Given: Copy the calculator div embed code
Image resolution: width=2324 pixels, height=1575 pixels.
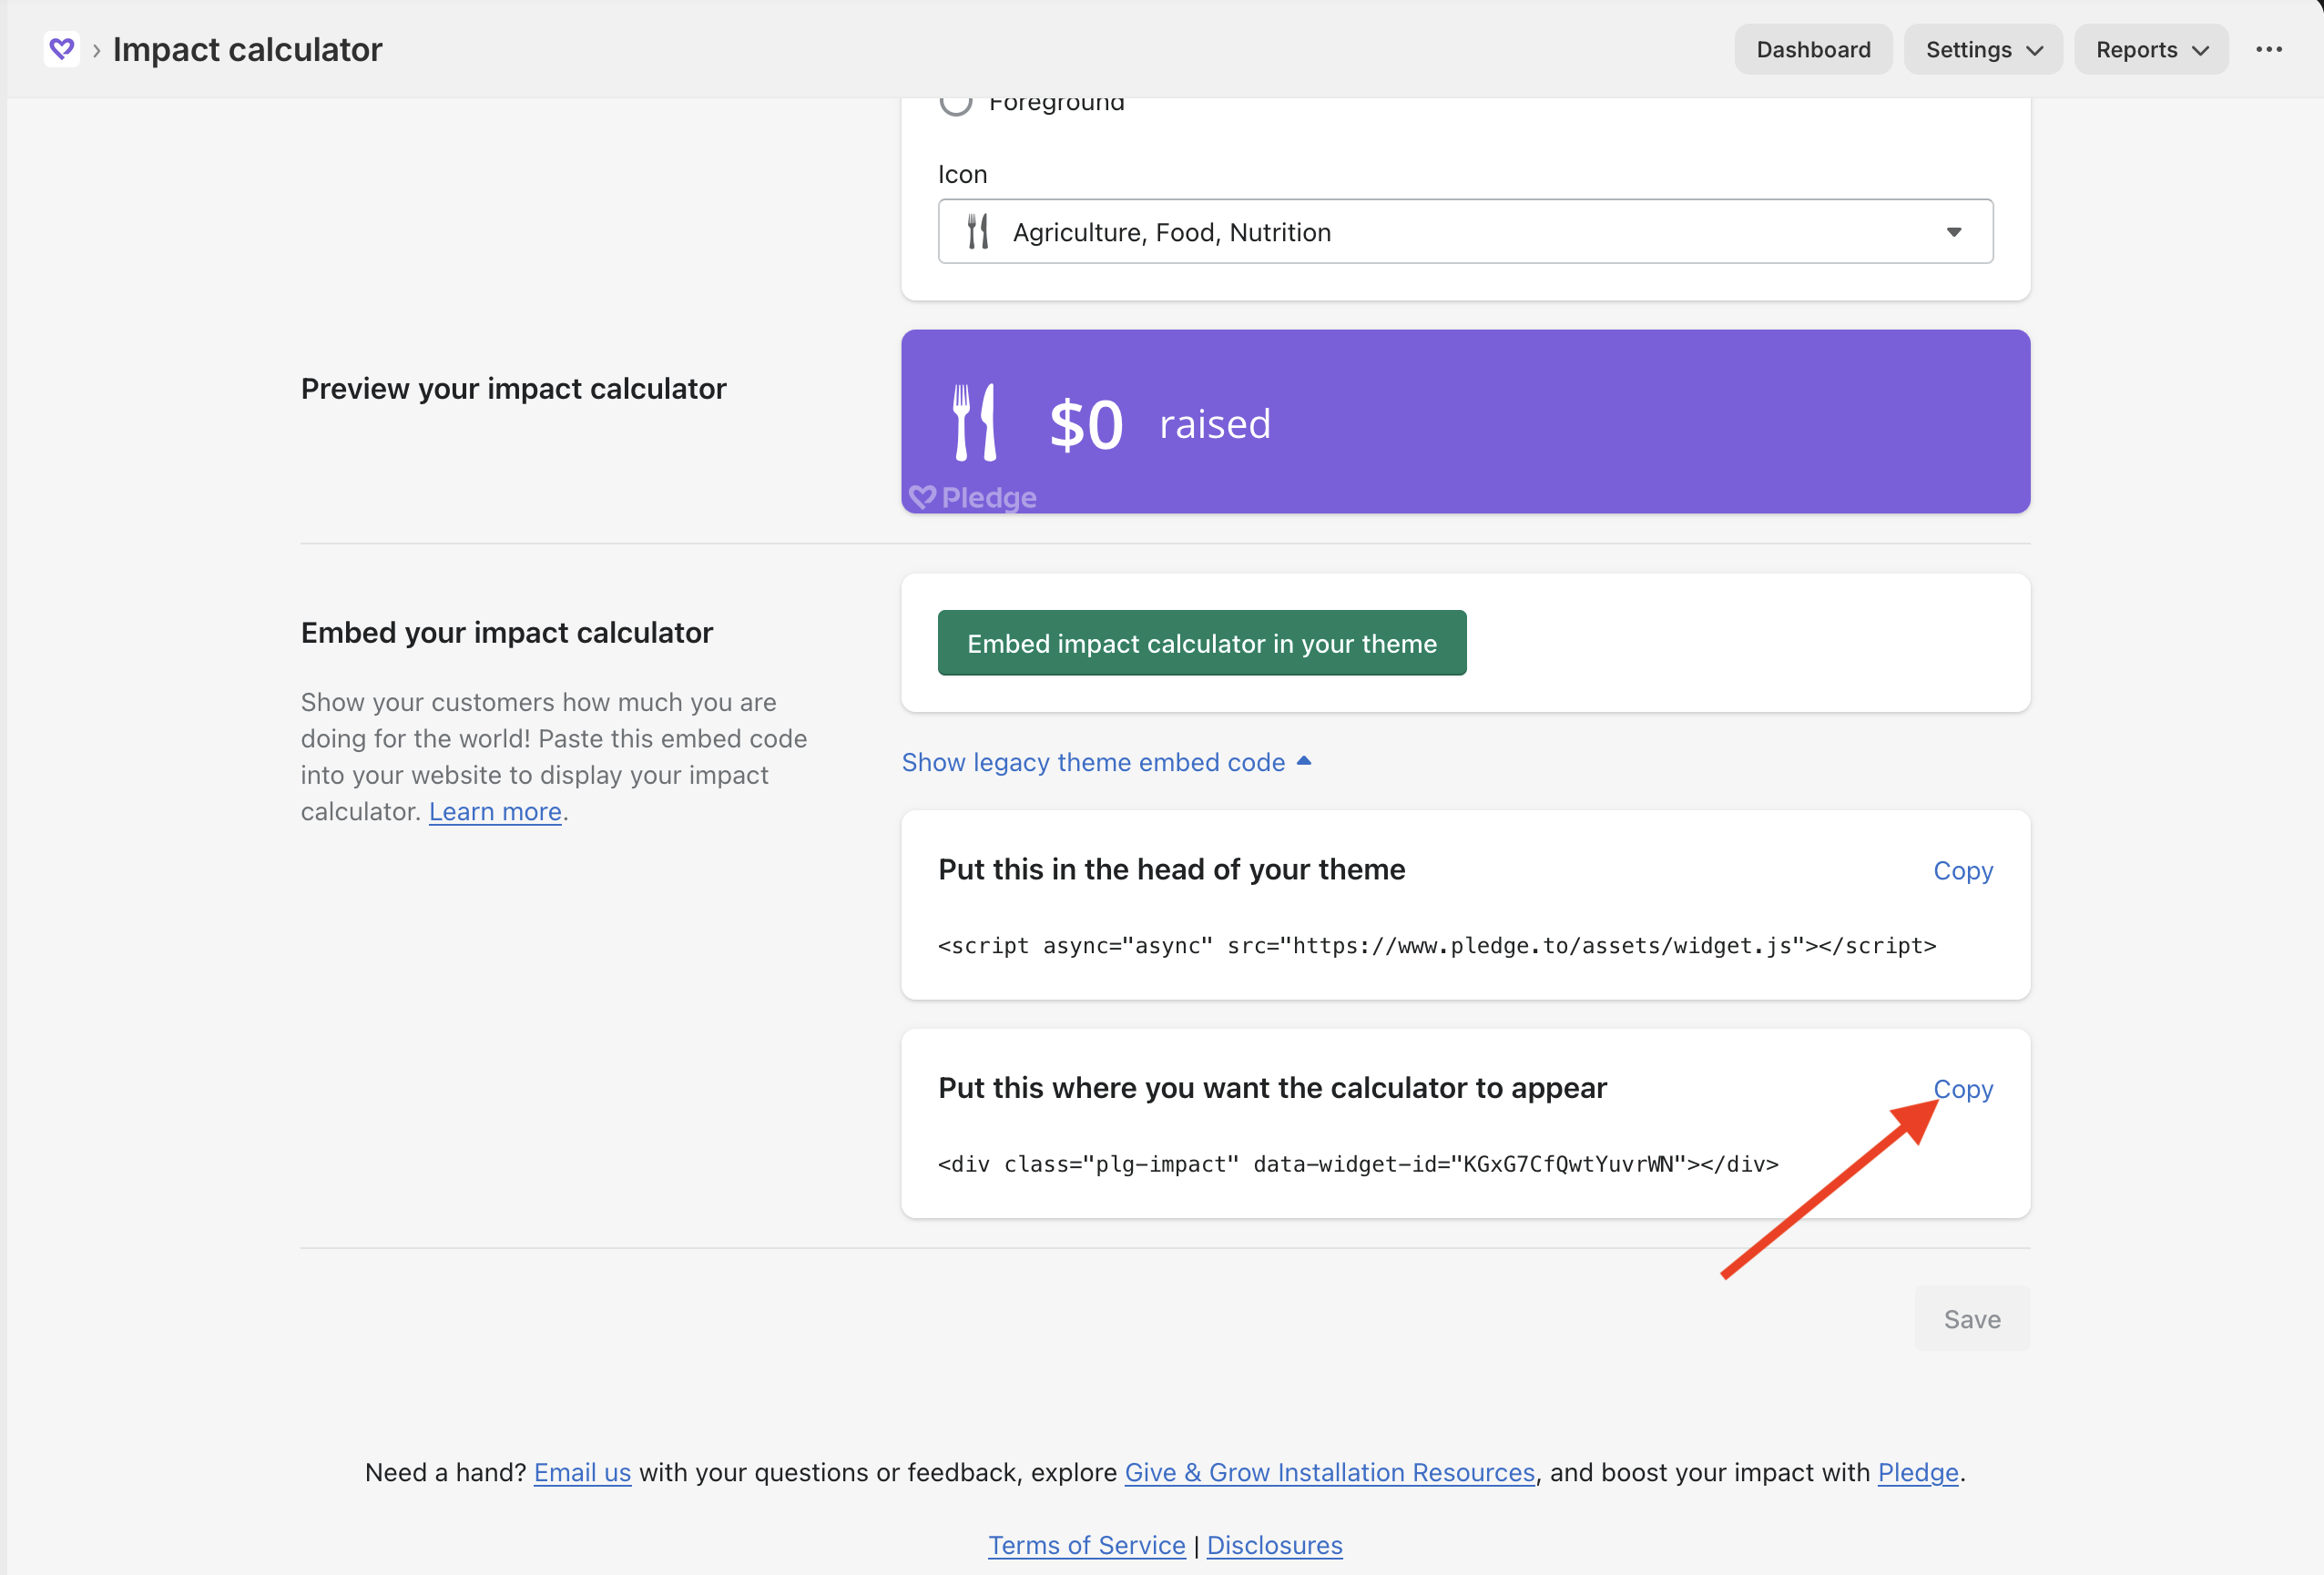Looking at the screenshot, I should pos(1964,1088).
